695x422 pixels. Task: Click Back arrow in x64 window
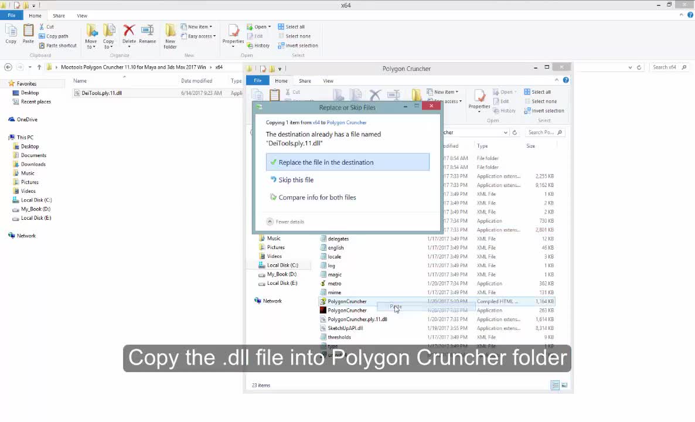pyautogui.click(x=8, y=67)
